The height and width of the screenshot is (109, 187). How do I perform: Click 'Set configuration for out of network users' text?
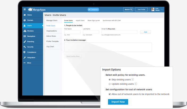(x=129, y=89)
